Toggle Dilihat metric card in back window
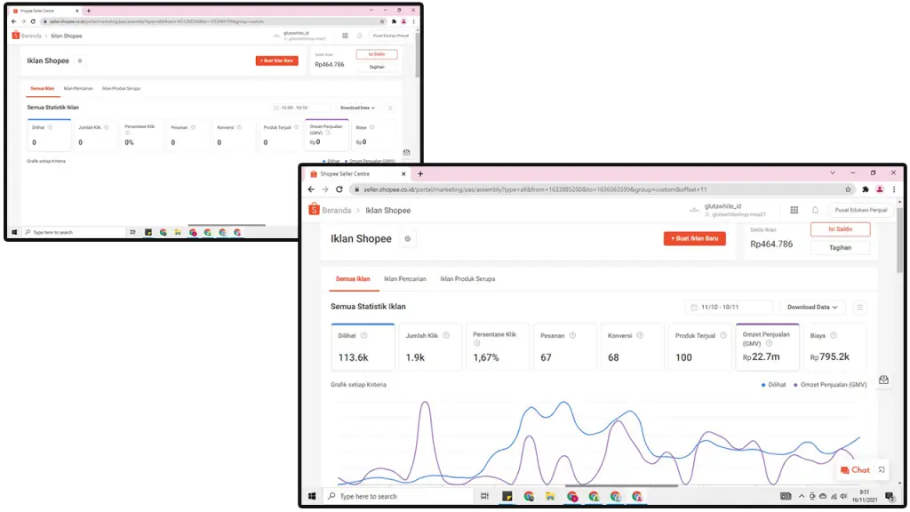Viewport: 910px width, 512px height. pos(50,135)
